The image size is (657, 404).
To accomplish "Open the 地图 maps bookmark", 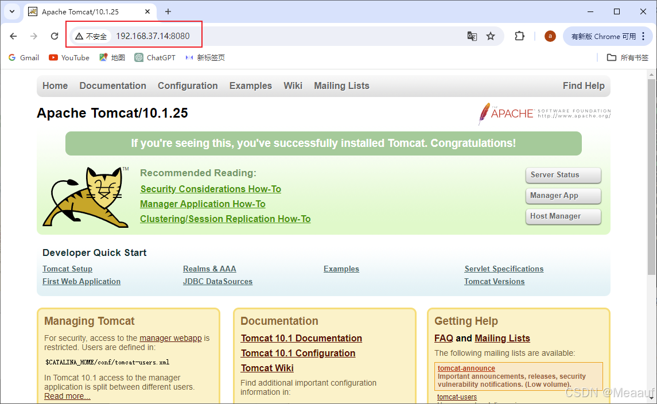I will pos(112,58).
